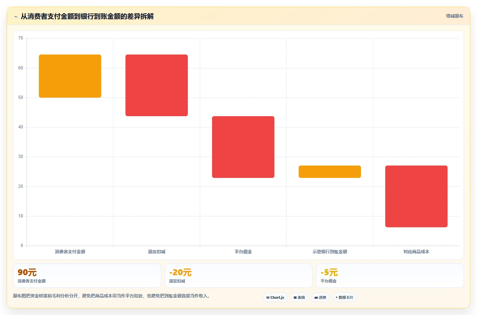The image size is (477, 315).
Task: Open the -5元 平台佣金 card
Action: pos(390,276)
